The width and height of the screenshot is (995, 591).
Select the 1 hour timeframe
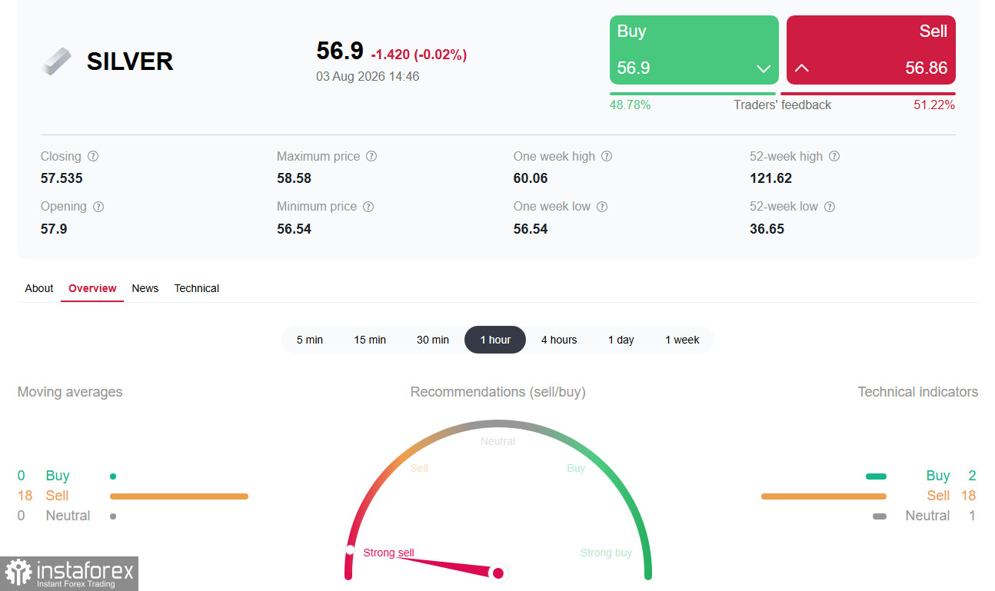tap(495, 340)
